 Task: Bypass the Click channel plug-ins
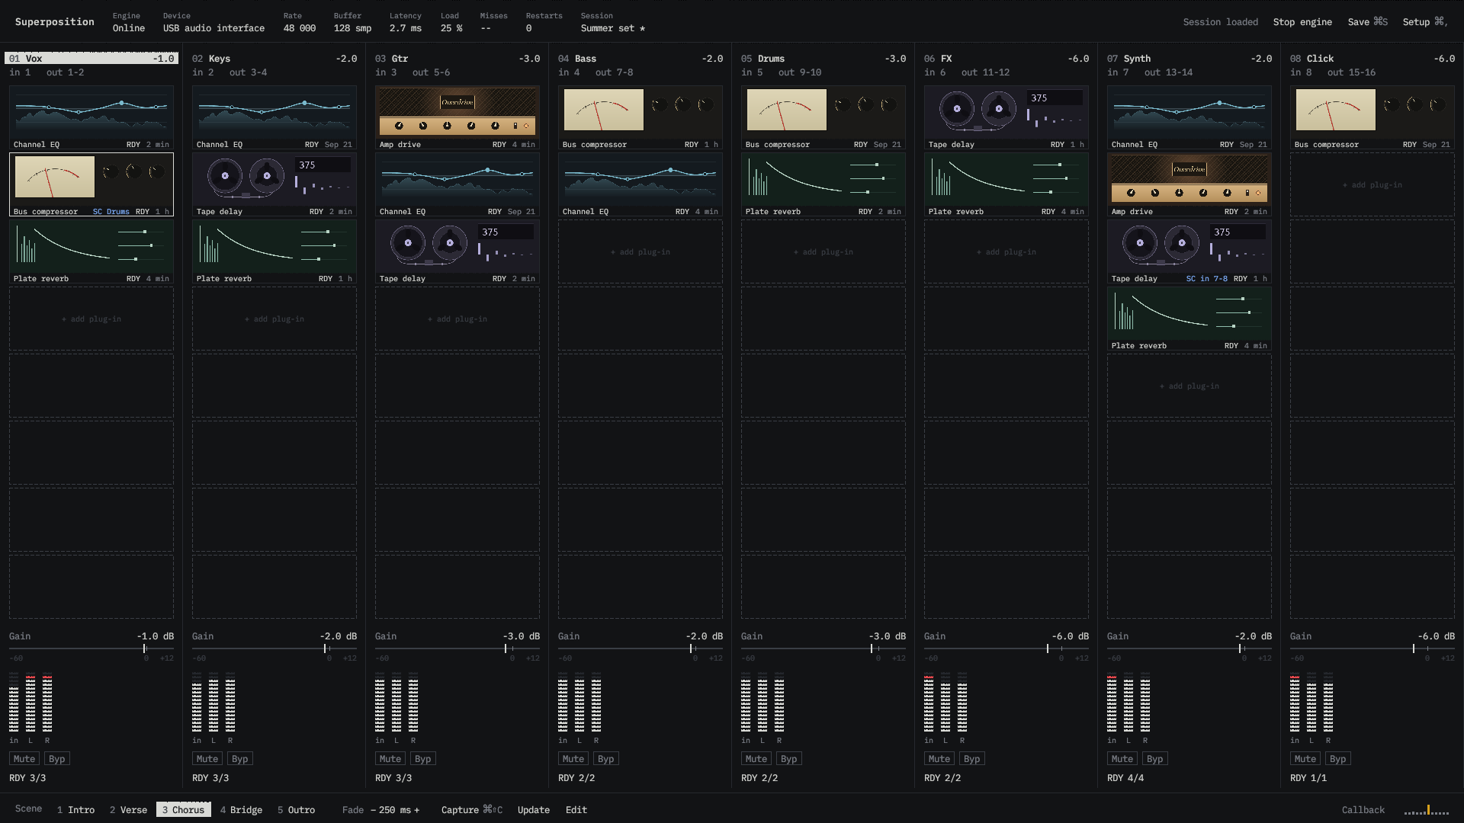coord(1338,759)
